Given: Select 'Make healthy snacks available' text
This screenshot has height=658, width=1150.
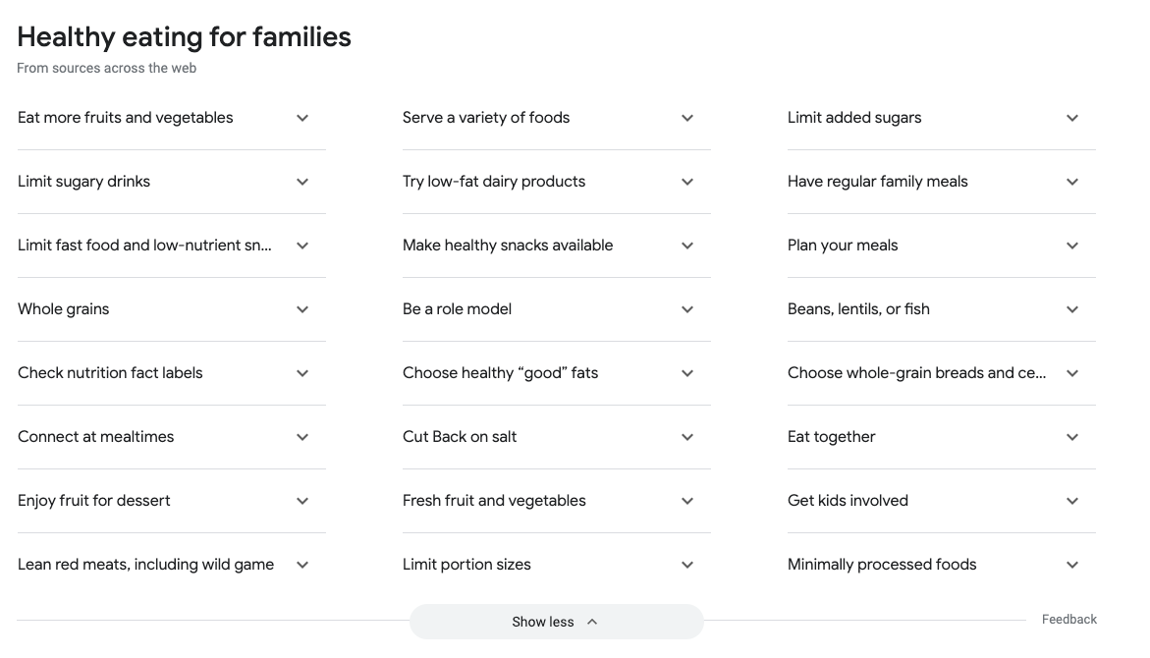Looking at the screenshot, I should [x=508, y=246].
